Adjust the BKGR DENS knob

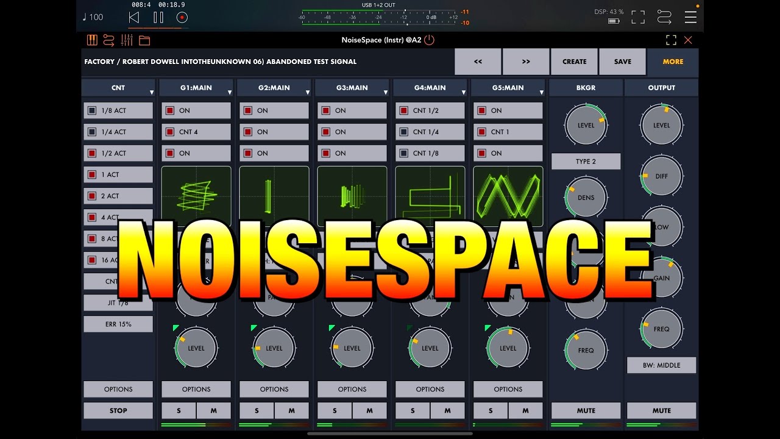coord(586,198)
